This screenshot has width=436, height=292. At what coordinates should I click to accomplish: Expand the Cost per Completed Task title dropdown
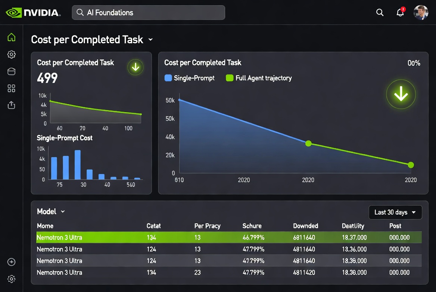150,40
